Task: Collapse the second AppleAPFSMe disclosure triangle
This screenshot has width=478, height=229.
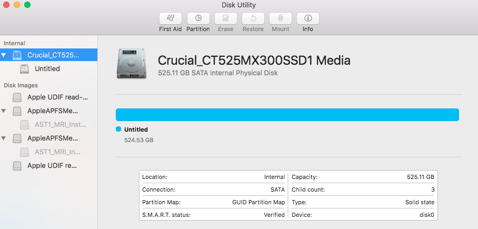Action: 4,138
